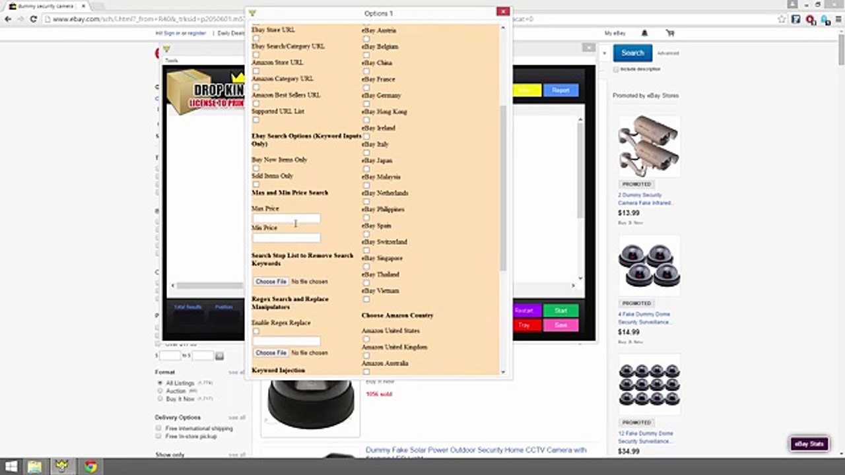Viewport: 845px width, 475px height.
Task: Select the All Listings format radio button
Action: [160, 383]
